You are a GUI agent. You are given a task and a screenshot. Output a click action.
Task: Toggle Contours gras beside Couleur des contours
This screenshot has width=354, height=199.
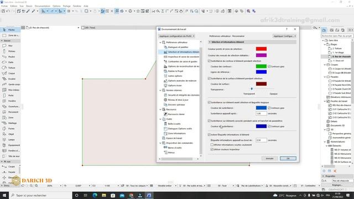click(269, 66)
